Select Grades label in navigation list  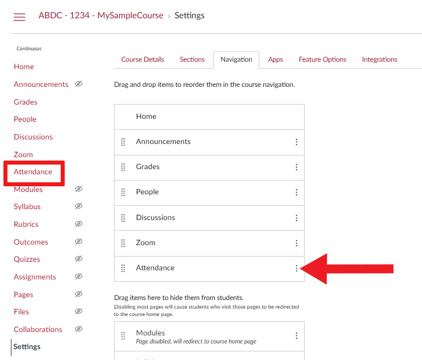point(148,167)
